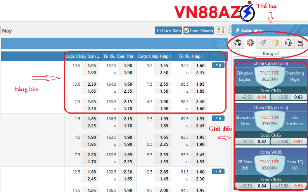Click odds 2.30 beside handicap 13.5
Viewport: 308px width, 192px height.
tap(90, 84)
